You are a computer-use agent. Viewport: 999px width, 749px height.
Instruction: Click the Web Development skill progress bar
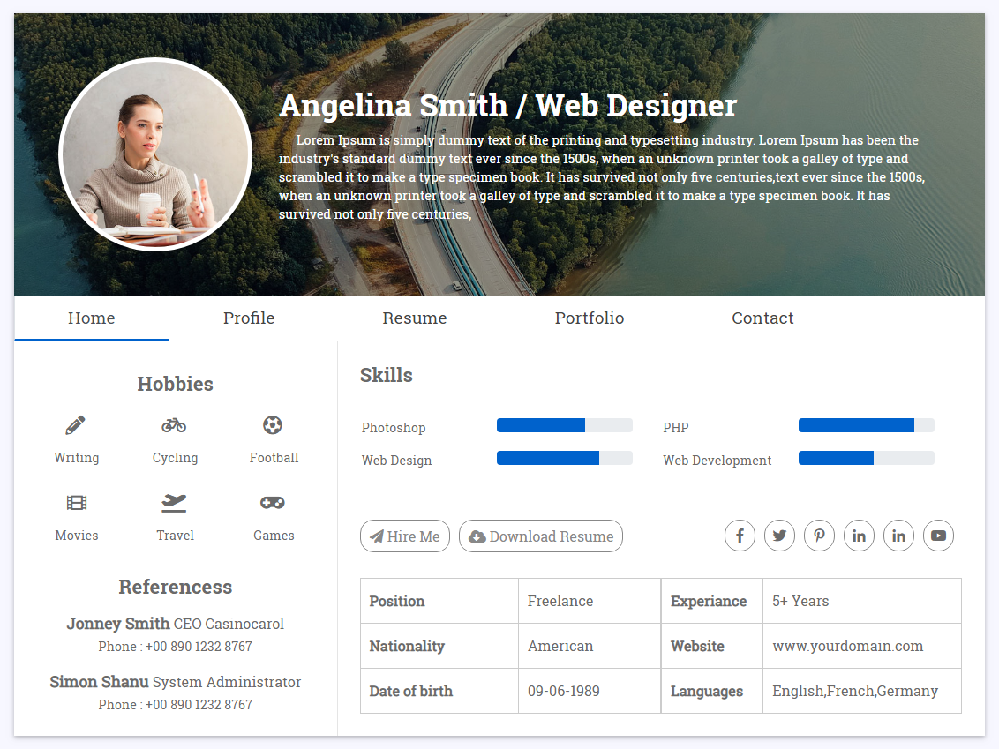click(867, 458)
